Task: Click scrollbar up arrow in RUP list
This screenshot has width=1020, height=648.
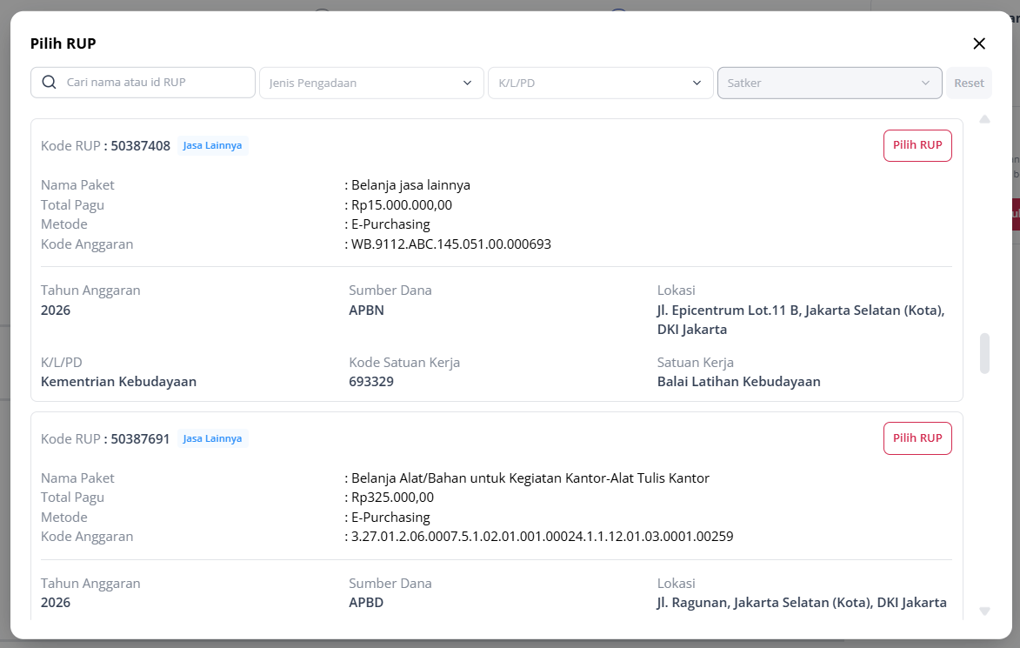Action: [985, 119]
